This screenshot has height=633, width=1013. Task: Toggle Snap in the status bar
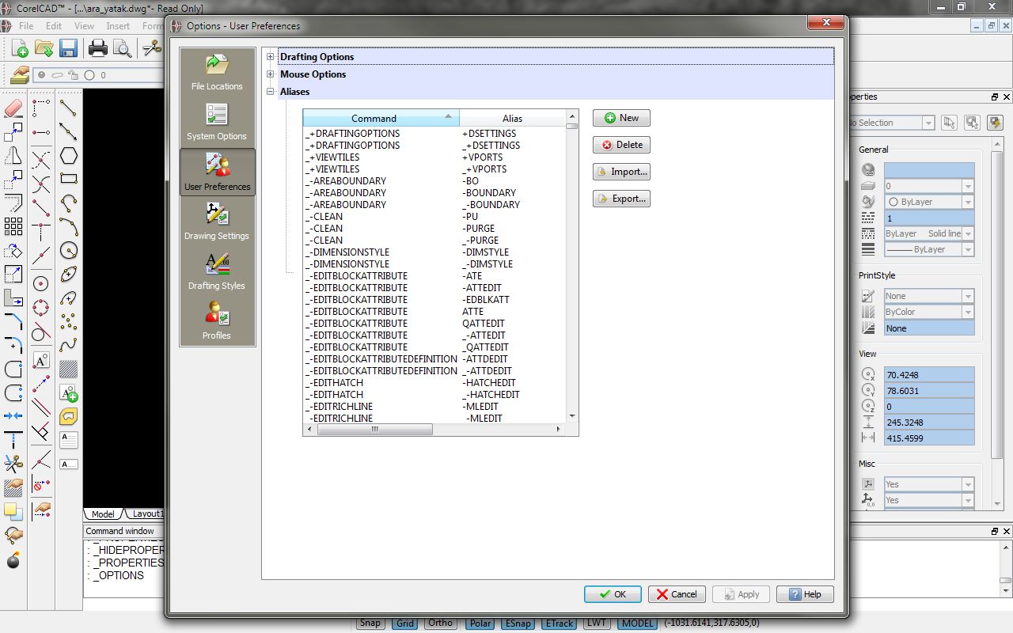[370, 624]
